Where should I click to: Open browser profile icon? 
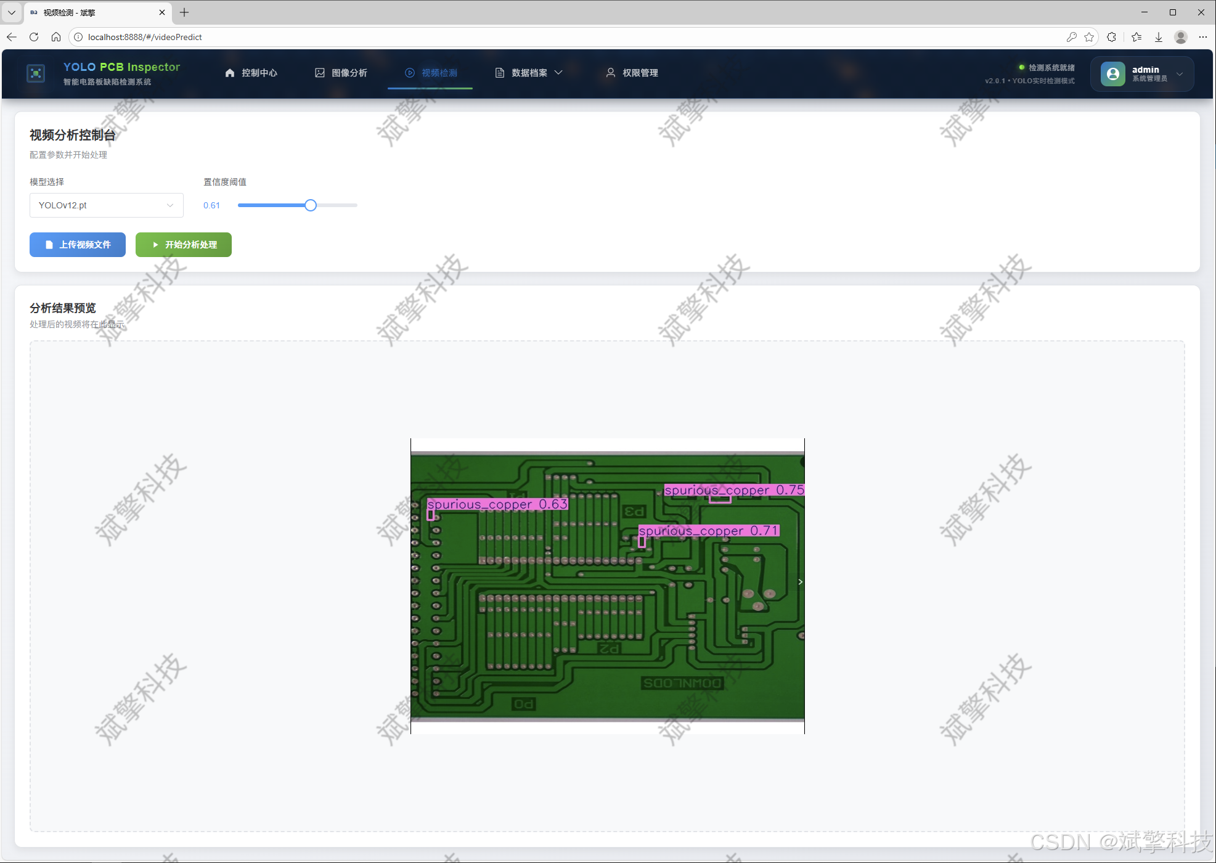point(1181,37)
